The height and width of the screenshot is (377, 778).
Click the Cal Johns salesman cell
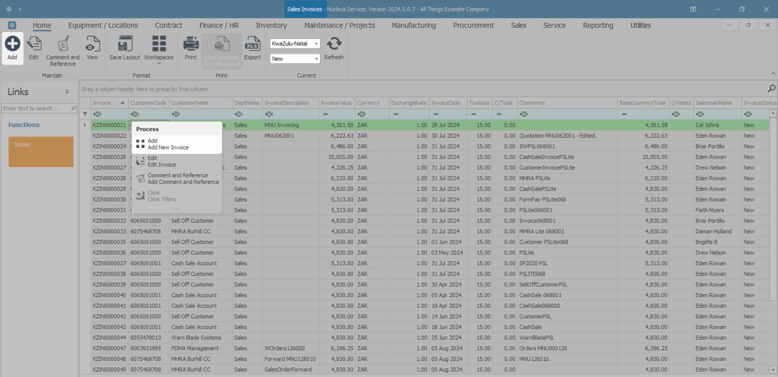click(718, 125)
